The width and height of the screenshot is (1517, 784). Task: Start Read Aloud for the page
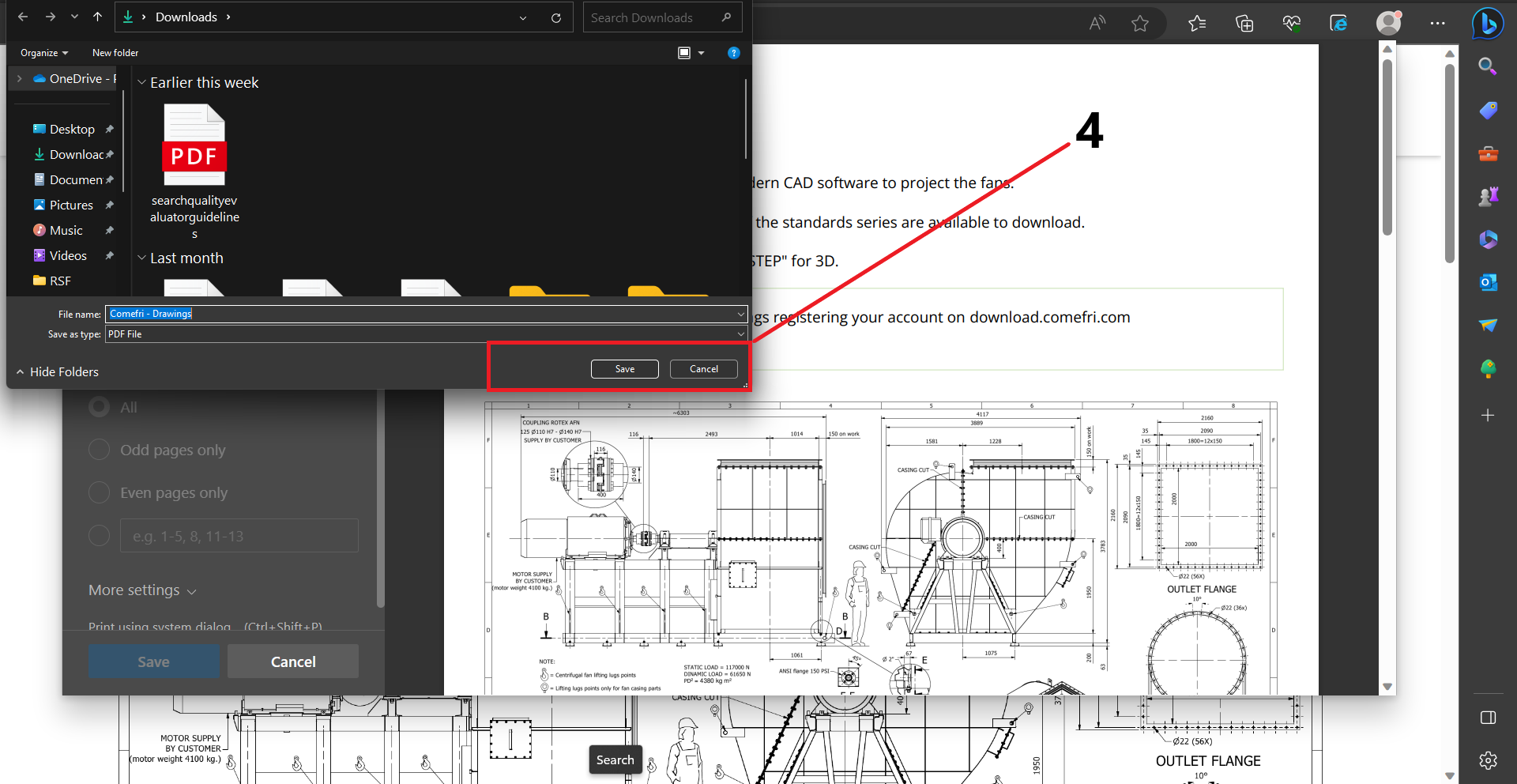point(1097,23)
